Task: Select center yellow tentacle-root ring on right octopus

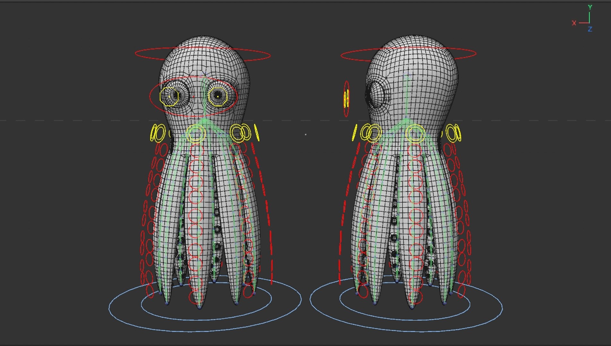Action: click(415, 134)
